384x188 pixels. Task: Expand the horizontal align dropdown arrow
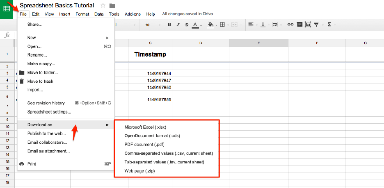tap(257, 25)
